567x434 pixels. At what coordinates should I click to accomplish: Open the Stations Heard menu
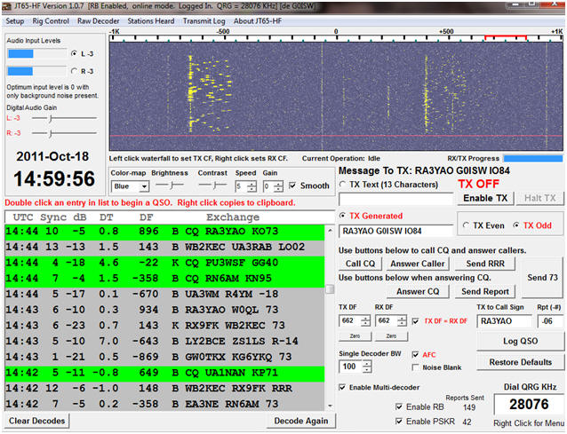coord(151,21)
